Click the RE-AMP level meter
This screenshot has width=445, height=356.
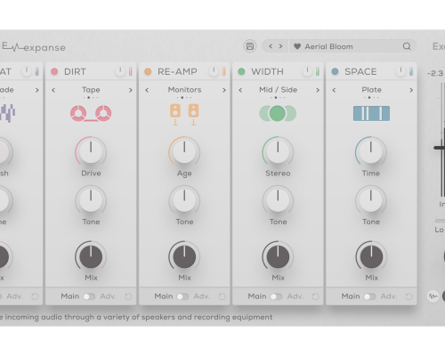(x=224, y=71)
